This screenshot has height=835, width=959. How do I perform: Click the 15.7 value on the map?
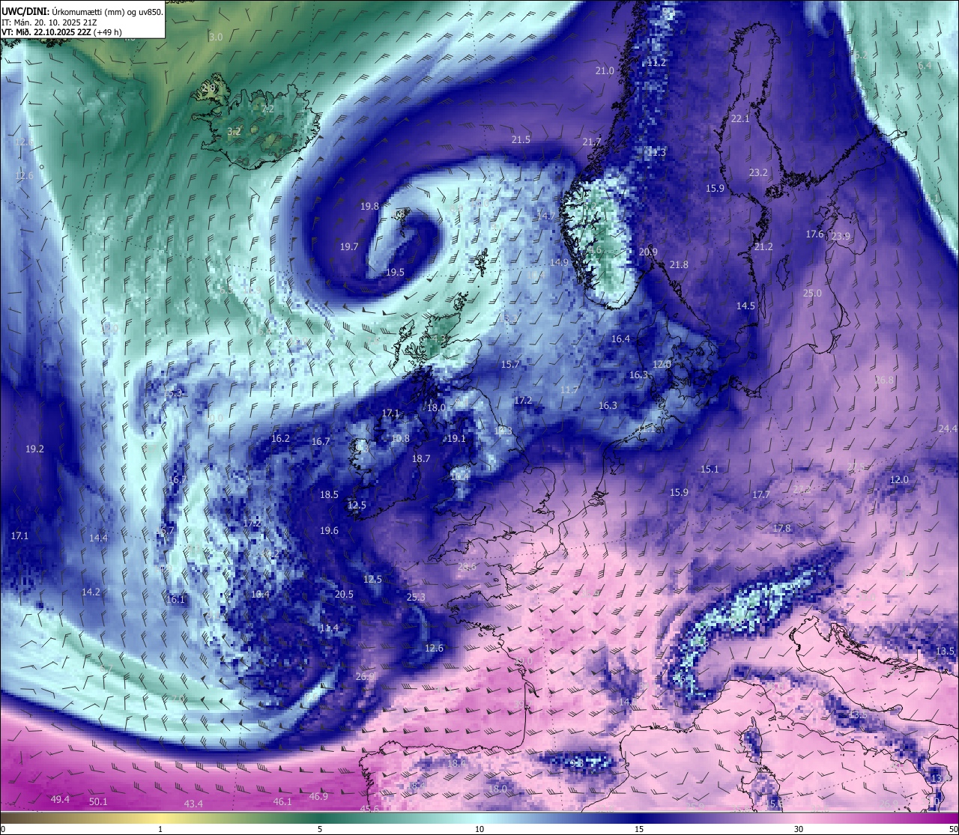(x=510, y=364)
